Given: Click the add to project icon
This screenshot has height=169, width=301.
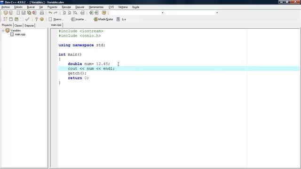Looking at the screenshot, I should tap(91, 13).
